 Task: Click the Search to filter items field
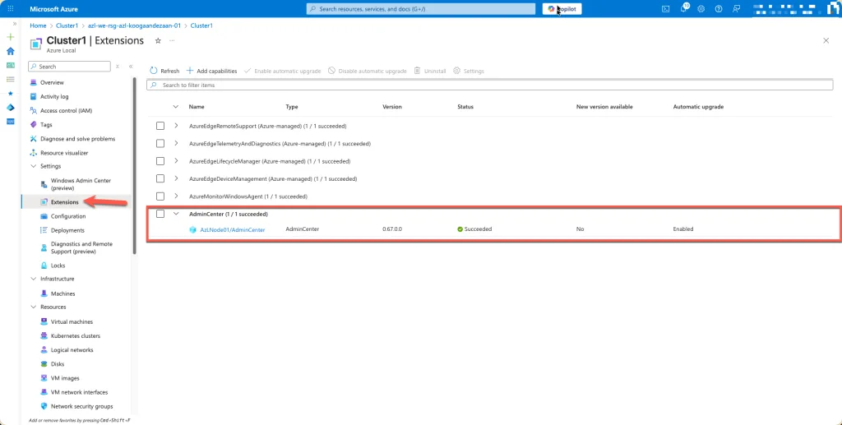[493, 85]
